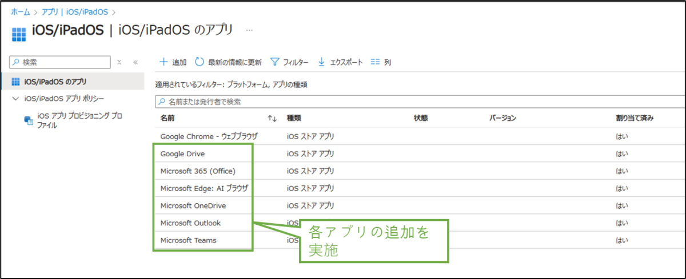Go to アプリ | iOS/iPadOS breadcrumb
The width and height of the screenshot is (686, 279).
click(x=74, y=11)
